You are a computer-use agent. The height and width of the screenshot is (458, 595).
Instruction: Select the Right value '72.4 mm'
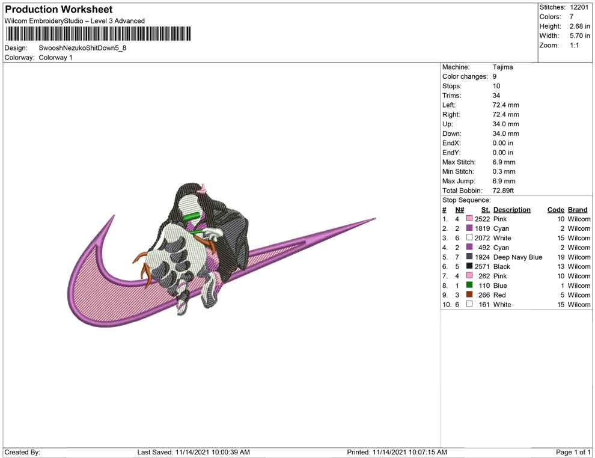click(506, 115)
